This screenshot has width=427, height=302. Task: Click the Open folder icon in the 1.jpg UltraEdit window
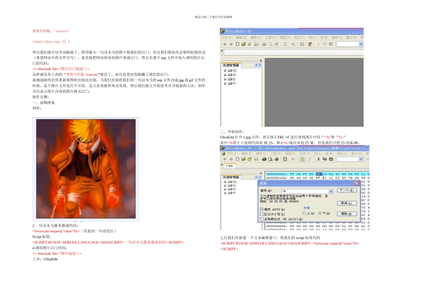point(244,159)
